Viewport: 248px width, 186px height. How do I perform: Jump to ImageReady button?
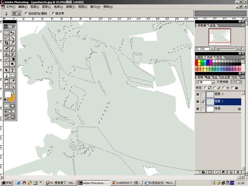click(10, 117)
